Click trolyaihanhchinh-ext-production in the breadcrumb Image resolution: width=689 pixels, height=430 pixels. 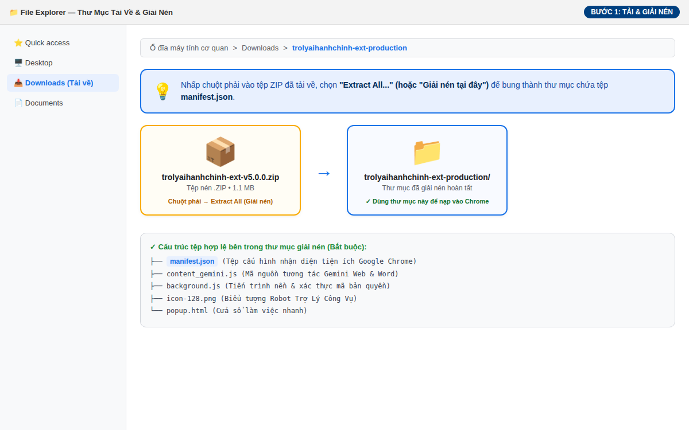point(350,48)
